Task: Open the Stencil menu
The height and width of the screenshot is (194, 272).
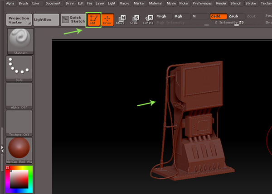Action: pyautogui.click(x=236, y=3)
